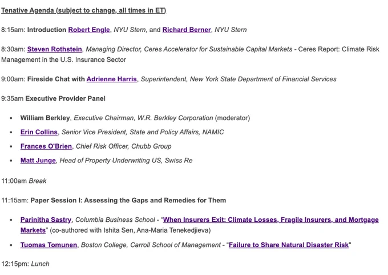Follow the Parinitha Sastry link
The height and width of the screenshot is (275, 388).
[x=46, y=220]
